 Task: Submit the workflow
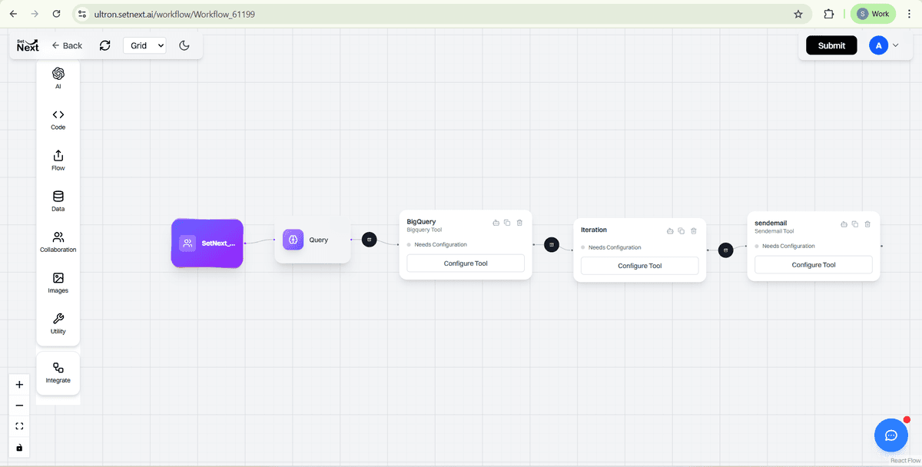pos(831,45)
